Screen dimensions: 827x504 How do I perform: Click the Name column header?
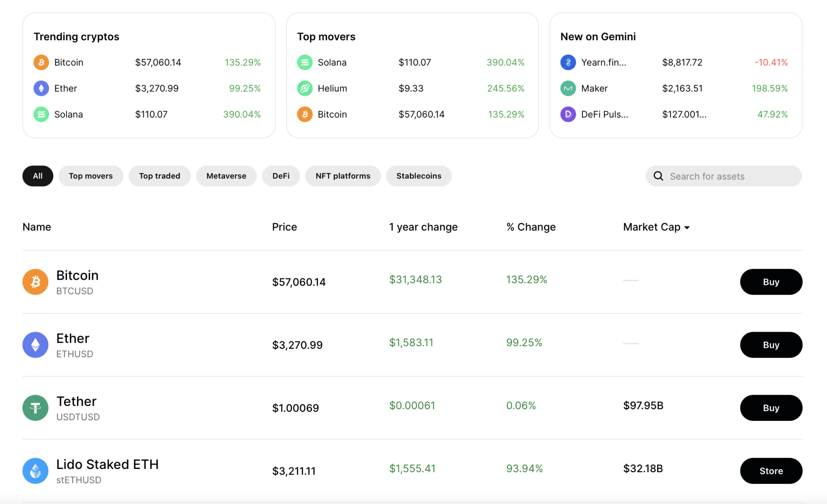[37, 227]
